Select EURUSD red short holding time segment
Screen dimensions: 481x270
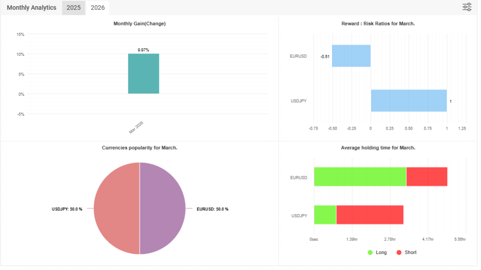click(427, 177)
